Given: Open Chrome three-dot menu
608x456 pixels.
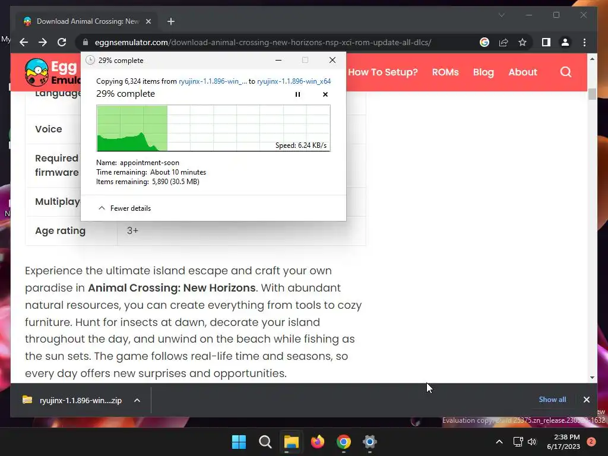Looking at the screenshot, I should click(x=584, y=42).
